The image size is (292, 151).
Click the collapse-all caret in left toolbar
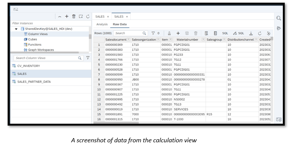click(x=60, y=17)
